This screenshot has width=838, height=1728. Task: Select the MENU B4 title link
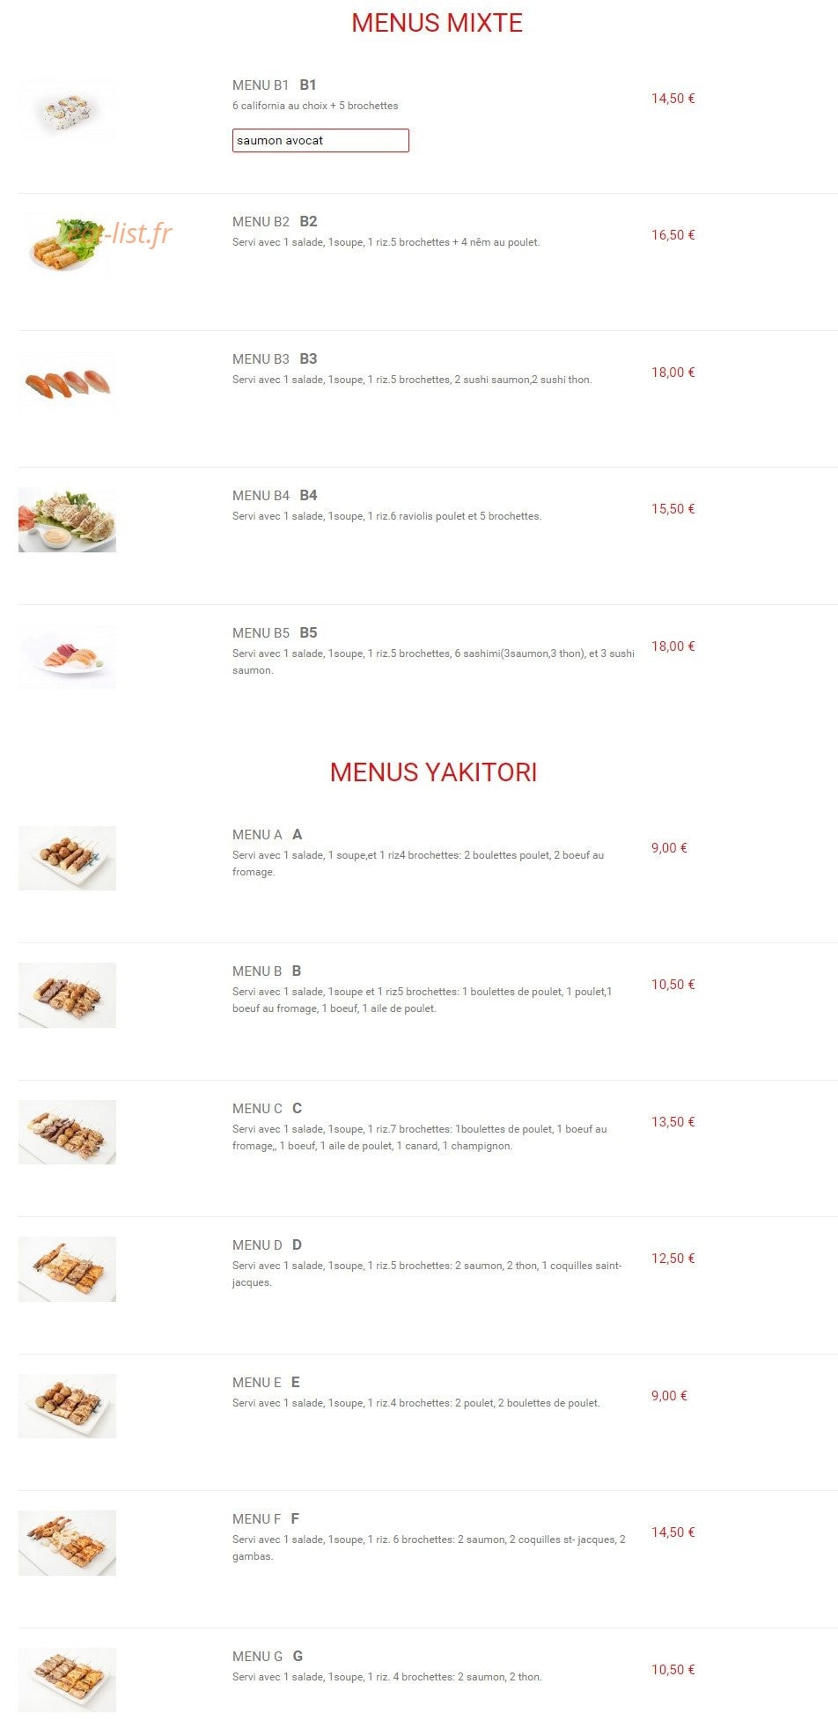coord(275,496)
